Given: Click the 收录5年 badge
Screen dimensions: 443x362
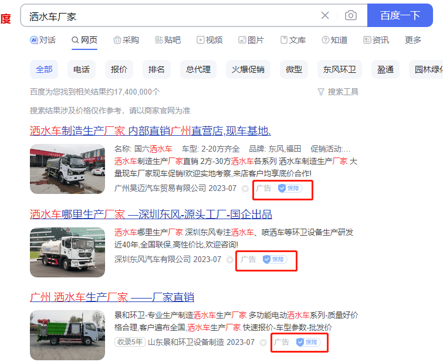Looking at the screenshot, I should 130,342.
